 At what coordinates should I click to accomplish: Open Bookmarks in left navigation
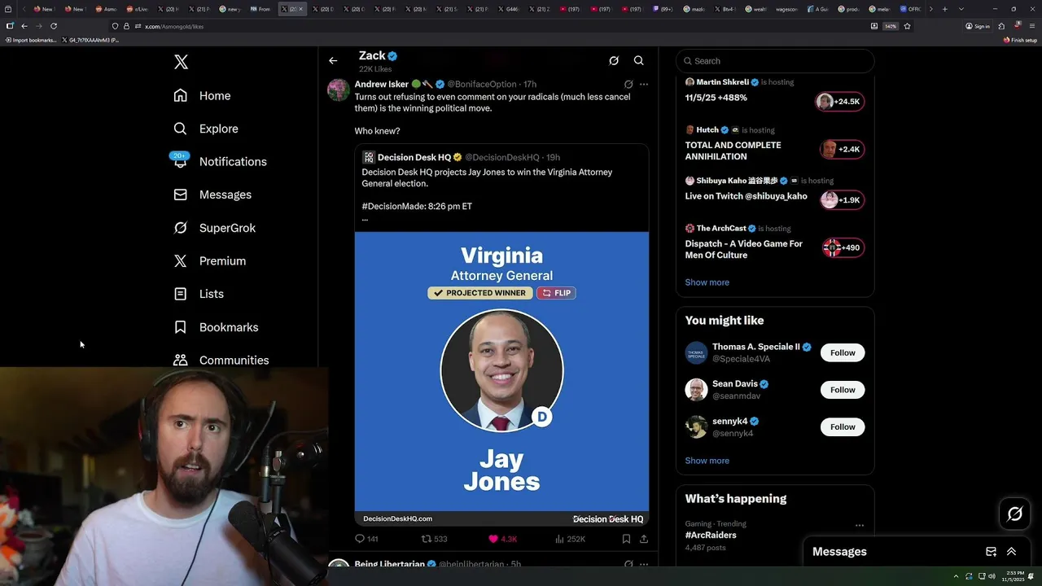pyautogui.click(x=216, y=327)
